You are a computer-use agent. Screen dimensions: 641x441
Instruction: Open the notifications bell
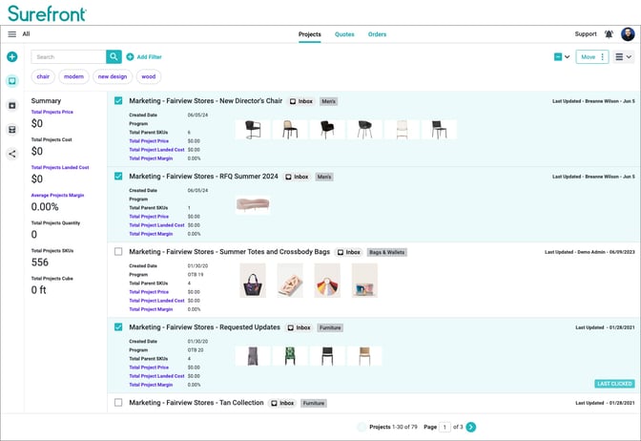(x=609, y=34)
